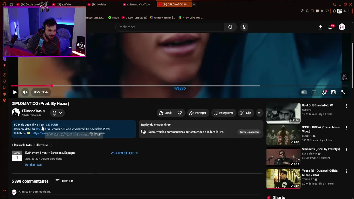Open haach bookmark
This screenshot has width=354, height=199.
coord(113,17)
